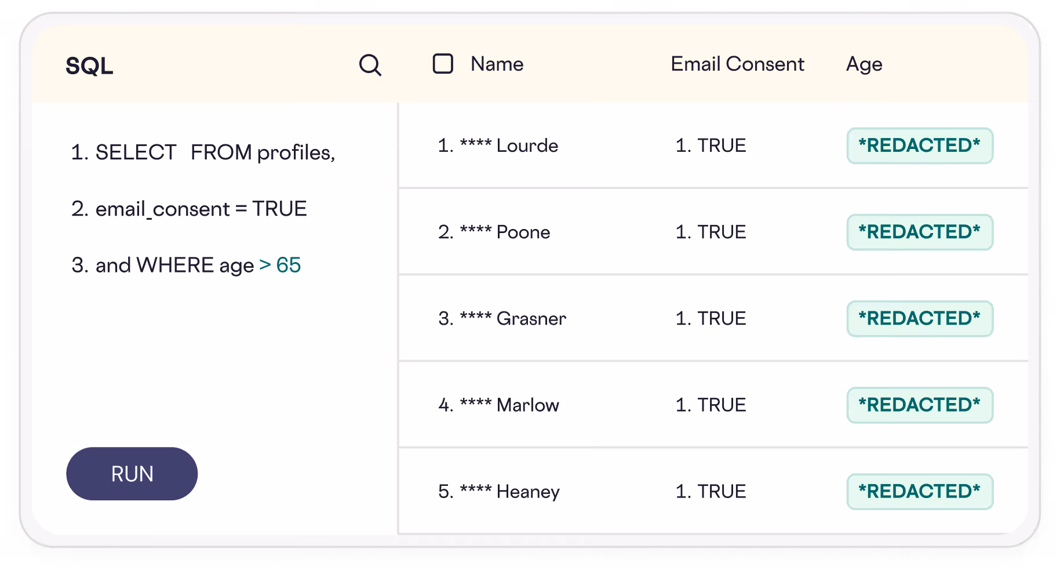Click the REDACTED badge for Poone
The width and height of the screenshot is (1060, 574).
click(919, 232)
